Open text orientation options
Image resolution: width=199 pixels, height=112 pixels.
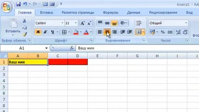(x=124, y=23)
